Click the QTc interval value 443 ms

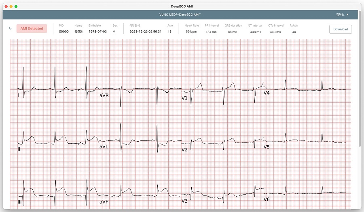coord(275,32)
